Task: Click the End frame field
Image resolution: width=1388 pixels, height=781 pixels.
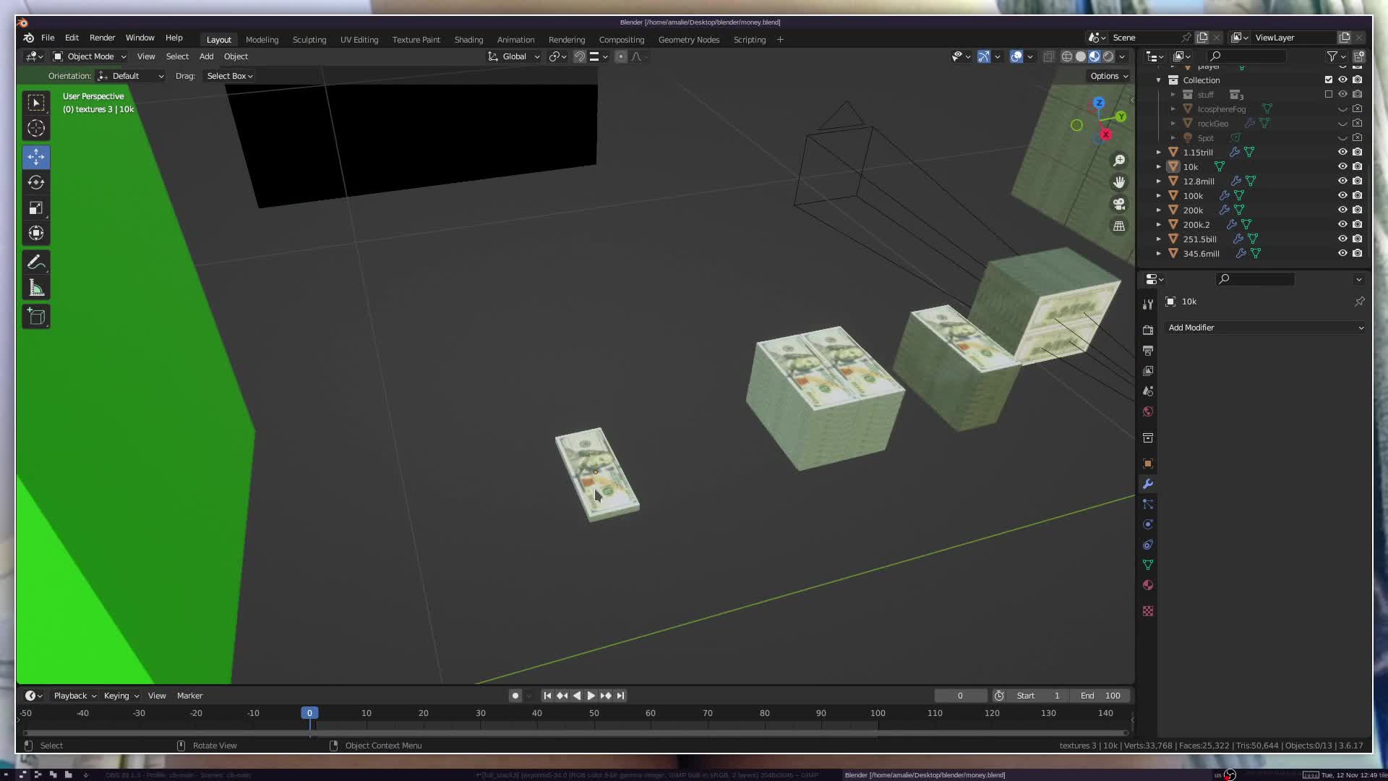Action: [x=1100, y=696]
